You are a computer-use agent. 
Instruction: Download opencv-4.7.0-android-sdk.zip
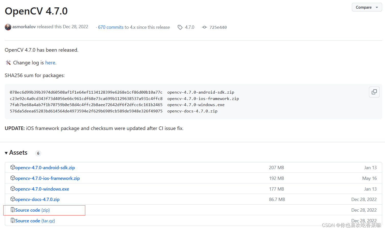45,167
